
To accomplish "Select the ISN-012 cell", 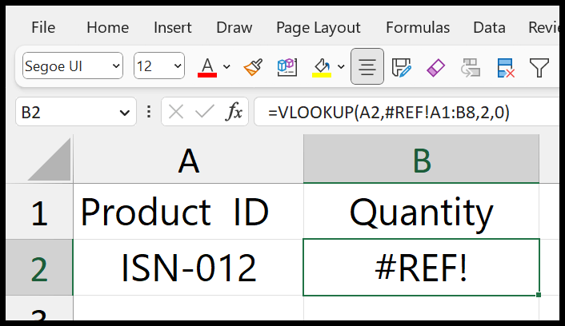I will (x=188, y=268).
